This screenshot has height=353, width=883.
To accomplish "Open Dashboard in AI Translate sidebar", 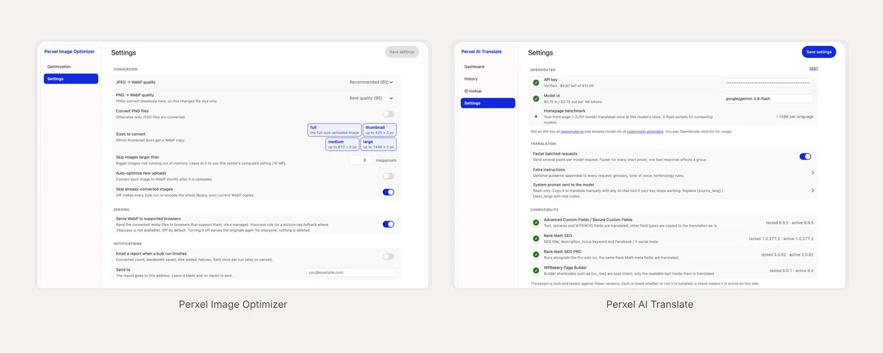I will coord(488,67).
